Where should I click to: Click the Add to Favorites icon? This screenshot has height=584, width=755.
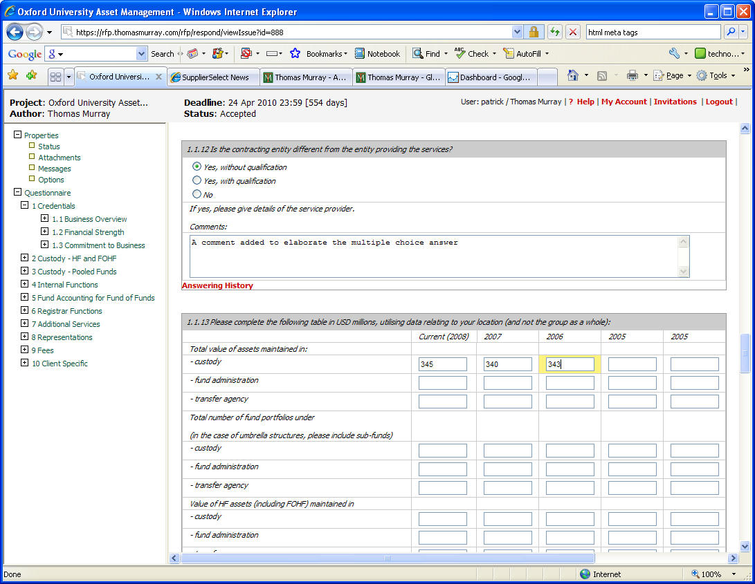point(32,75)
